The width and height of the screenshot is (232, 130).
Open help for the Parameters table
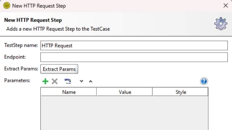pyautogui.click(x=204, y=81)
